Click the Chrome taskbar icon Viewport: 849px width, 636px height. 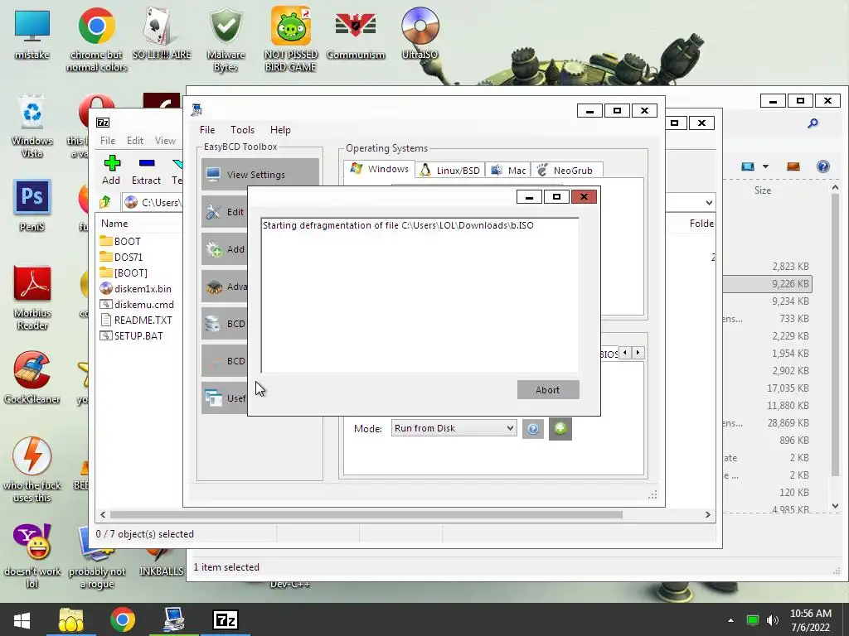pos(123,619)
